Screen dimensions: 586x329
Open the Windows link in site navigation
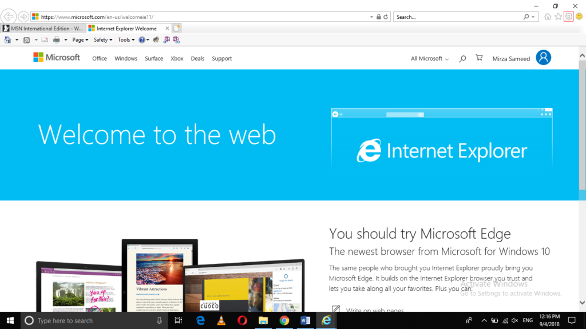[126, 59]
